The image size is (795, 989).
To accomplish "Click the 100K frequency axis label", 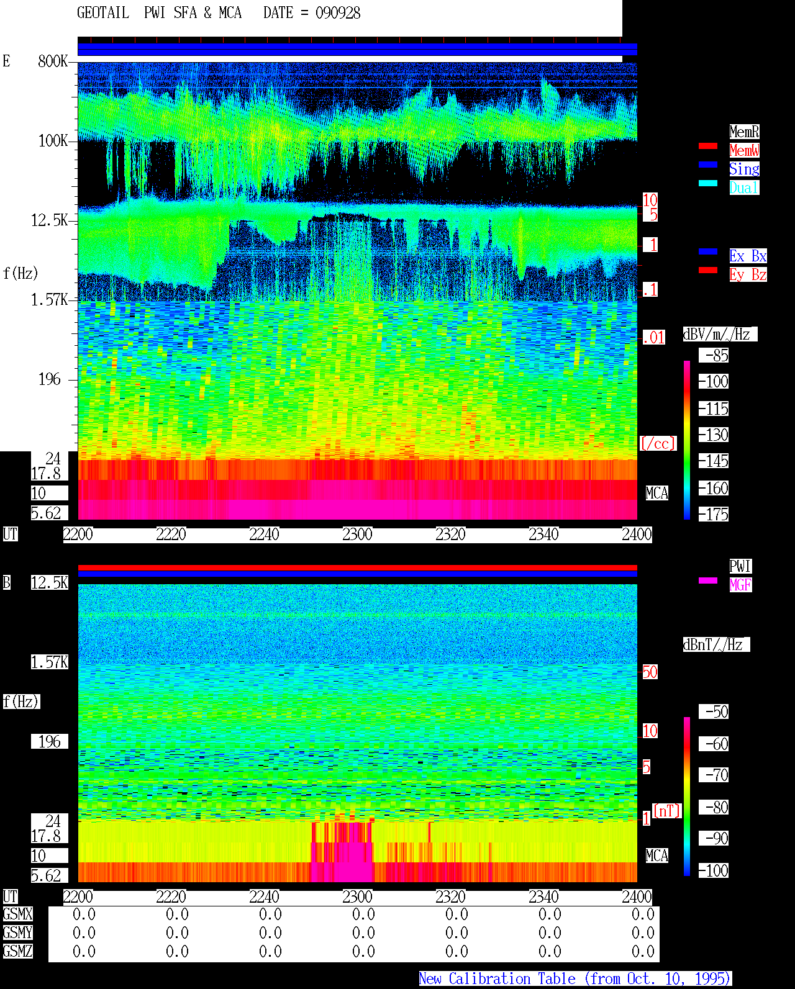I will (x=53, y=140).
